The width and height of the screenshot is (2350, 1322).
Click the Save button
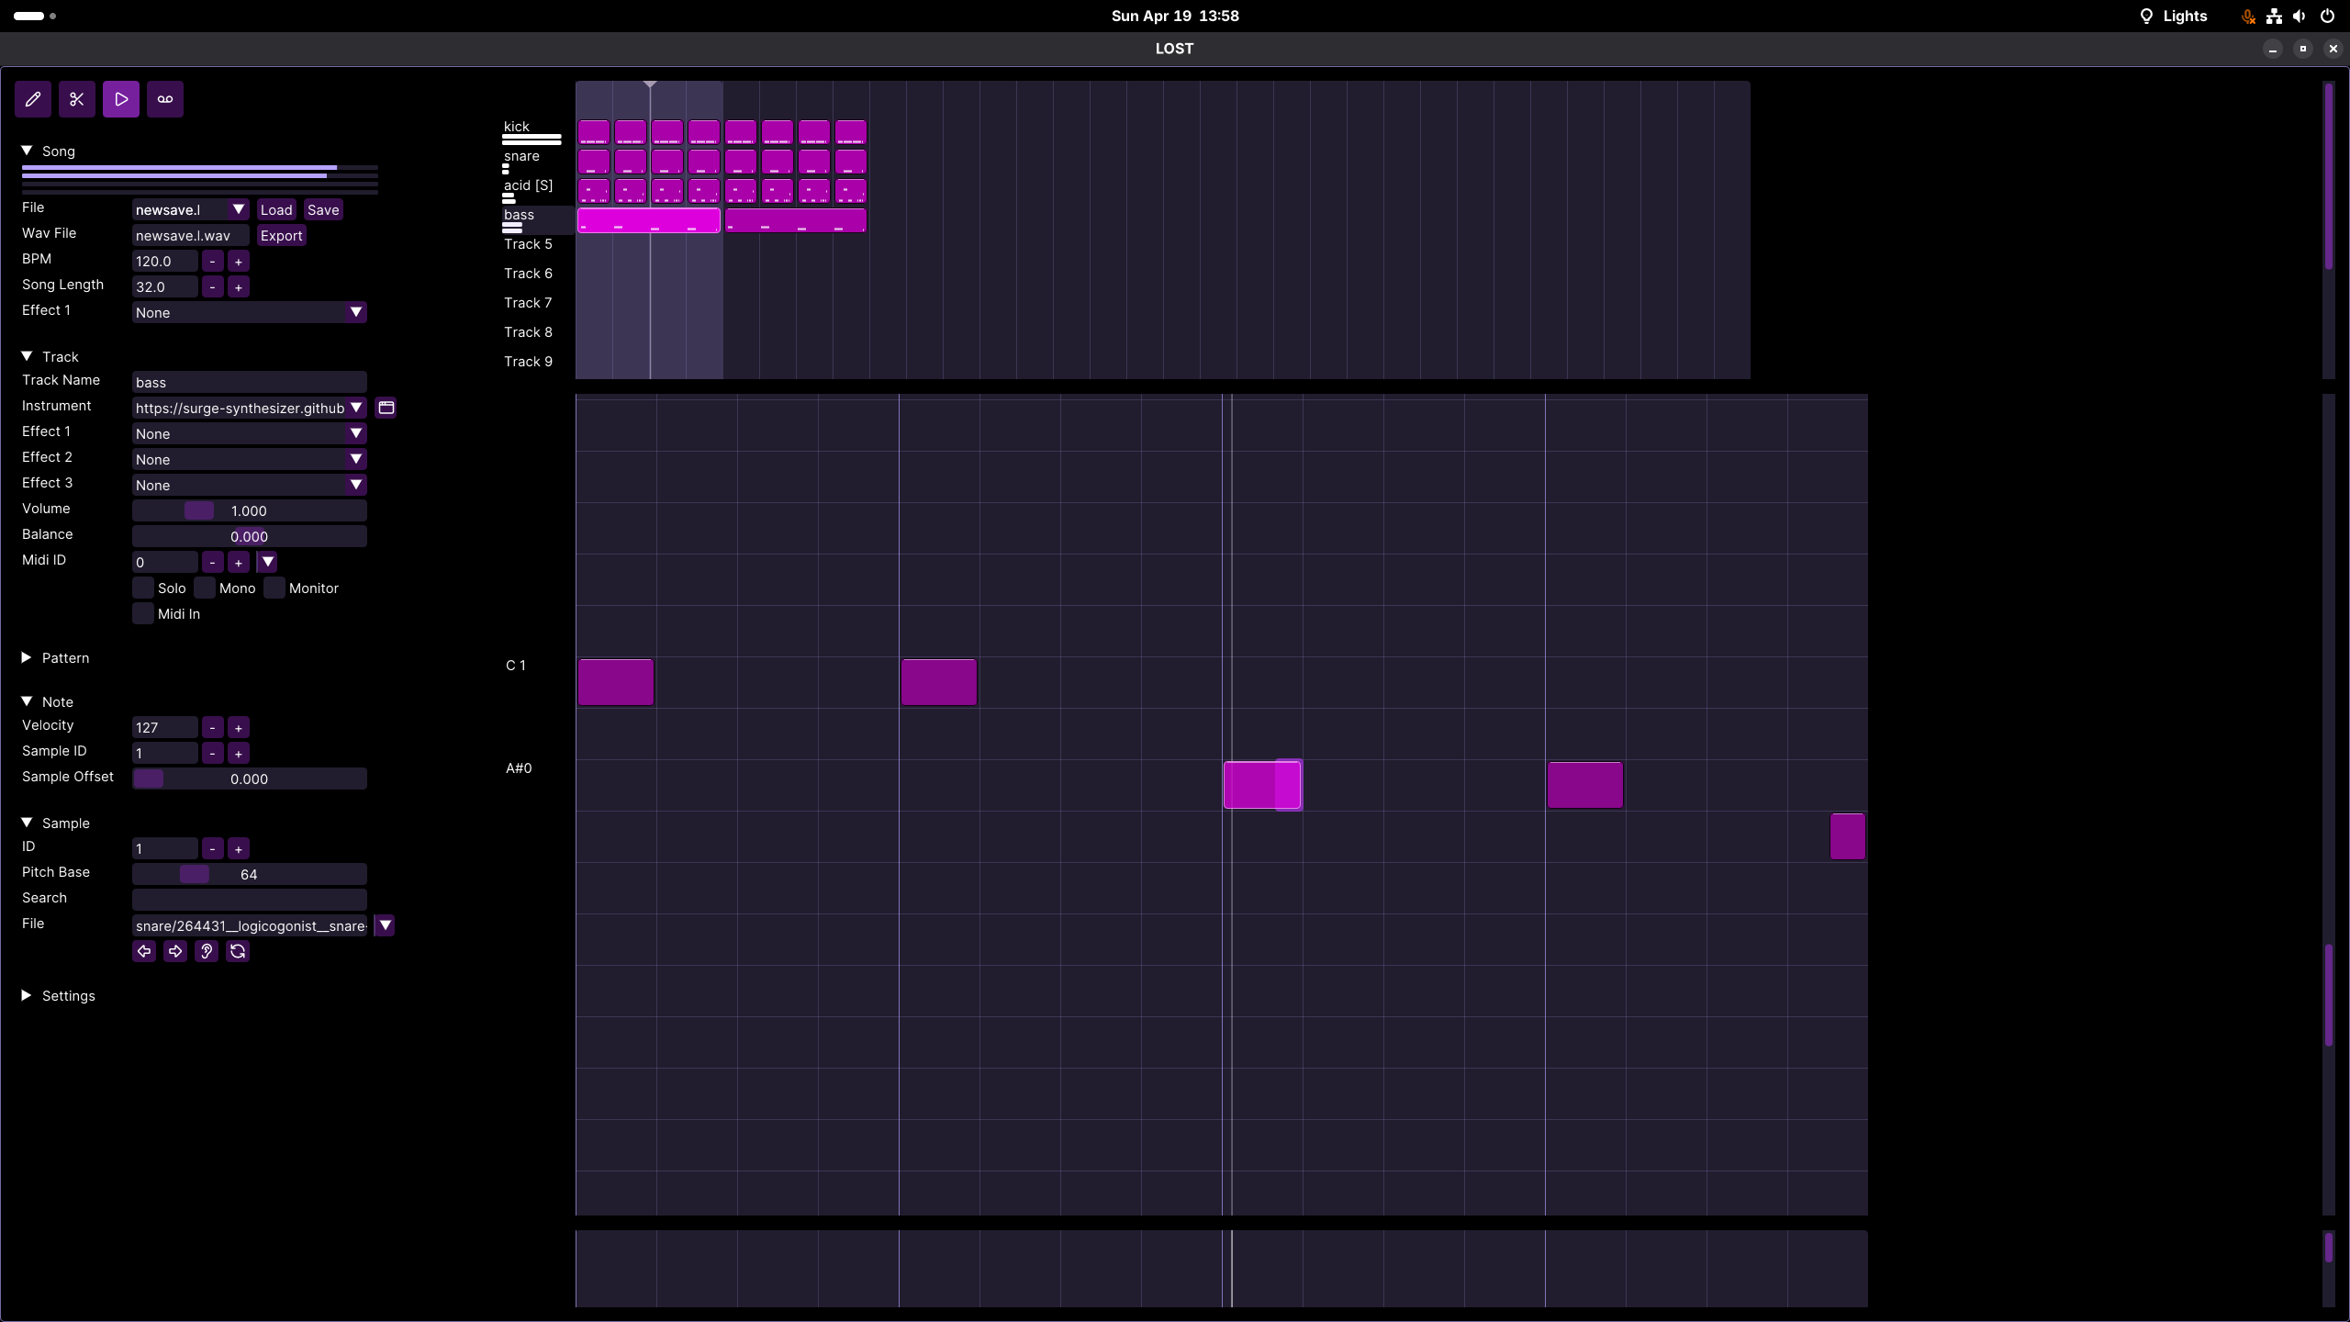[x=323, y=210]
